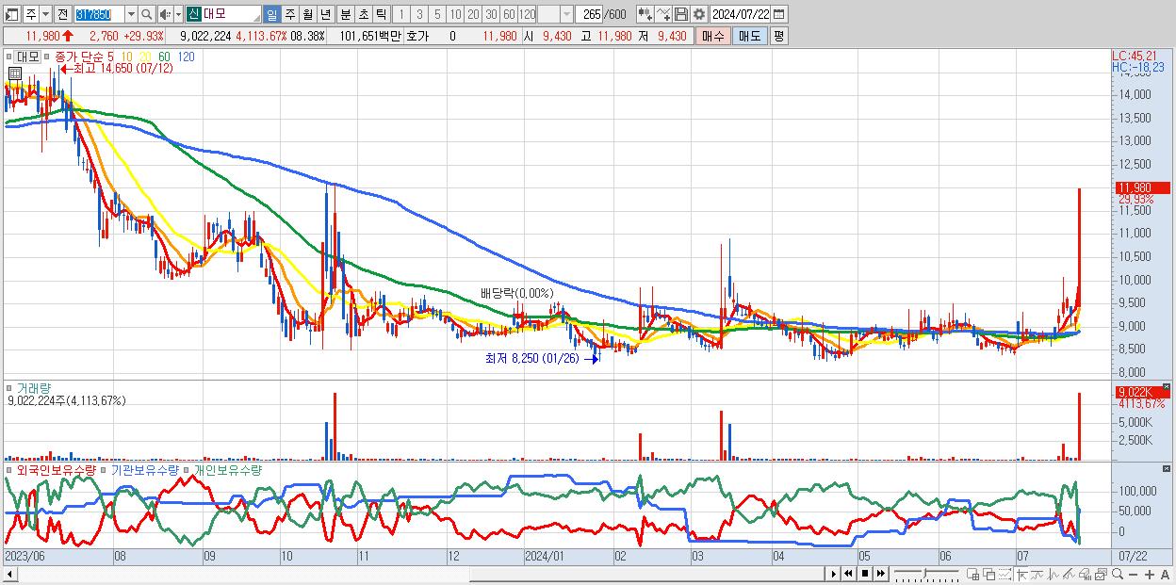Open the interval dropdown next to 120
This screenshot has height=585, width=1176.
point(565,14)
